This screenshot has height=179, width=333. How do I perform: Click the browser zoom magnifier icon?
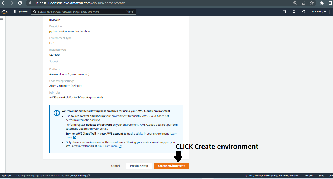295,3
